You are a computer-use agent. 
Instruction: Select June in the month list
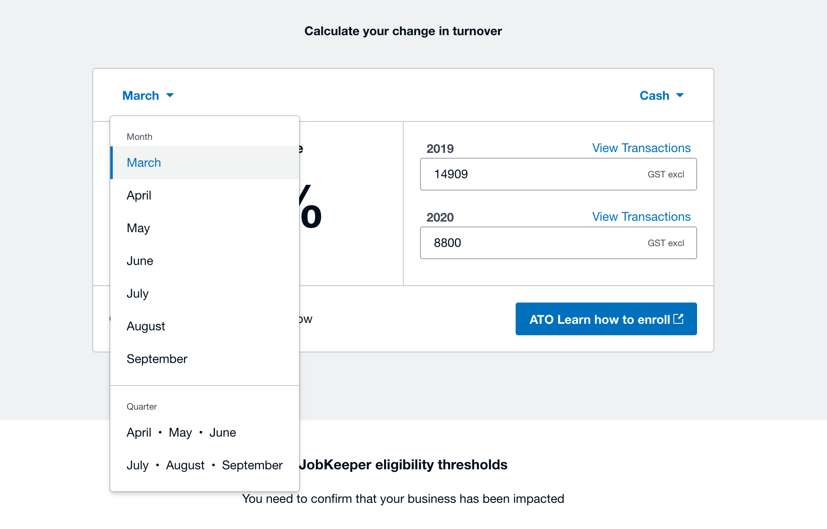140,261
